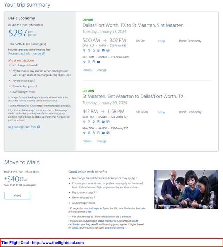Click USB power icon on SXM - MIA flight
Image resolution: width=223 pixels, height=247 pixels.
pos(94,122)
